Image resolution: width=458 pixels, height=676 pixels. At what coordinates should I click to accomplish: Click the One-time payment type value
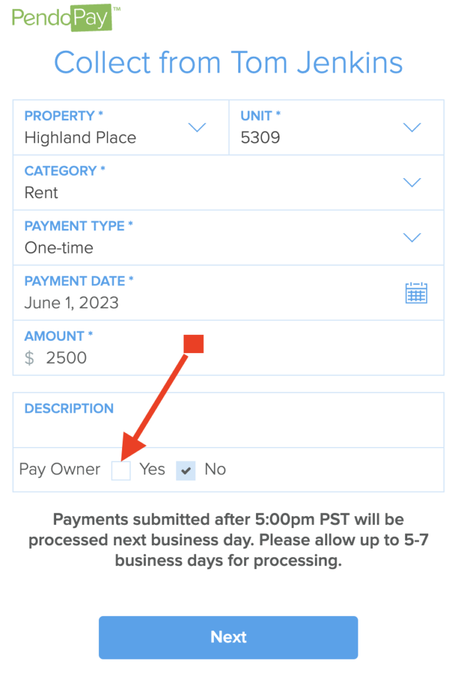[59, 248]
